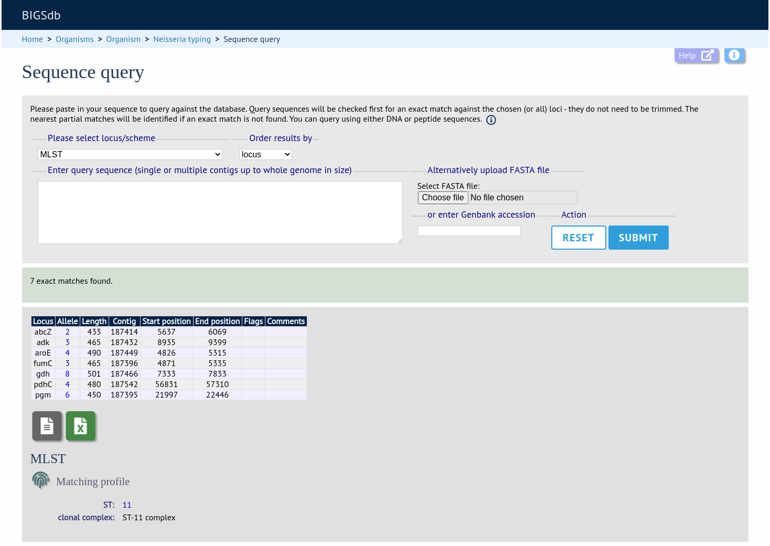This screenshot has height=546, width=770.
Task: Click the RESET button
Action: [x=579, y=238]
